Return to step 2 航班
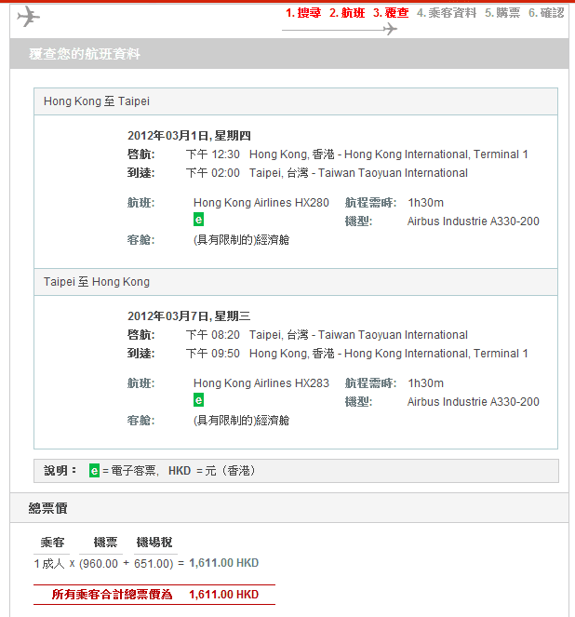The height and width of the screenshot is (617, 575). tap(347, 13)
